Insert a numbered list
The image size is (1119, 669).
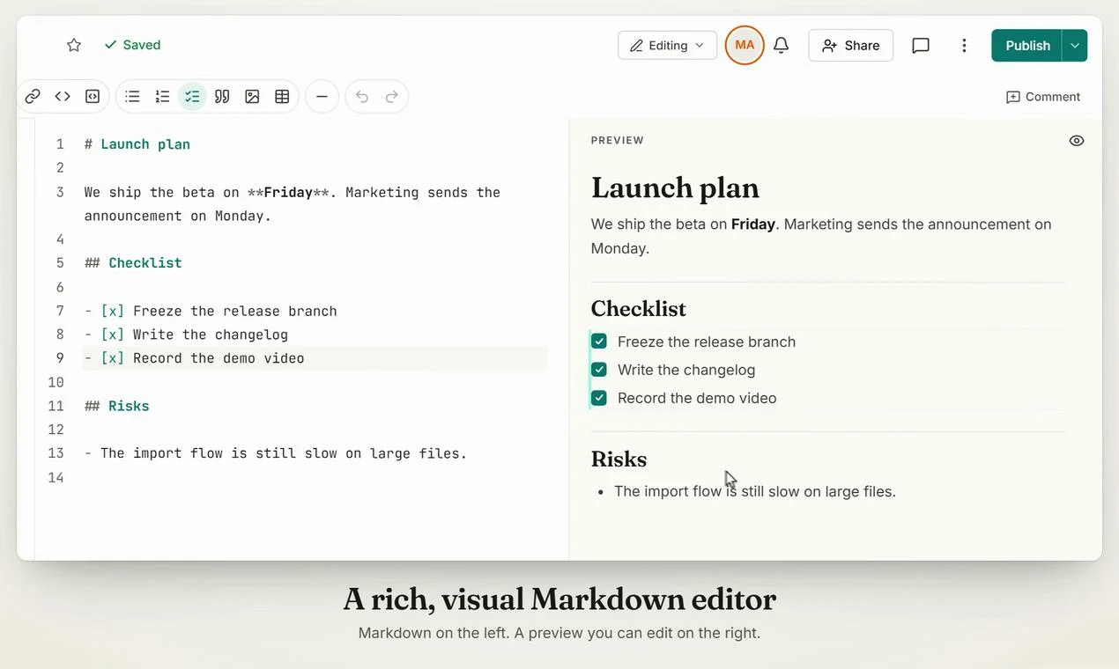[x=162, y=97]
